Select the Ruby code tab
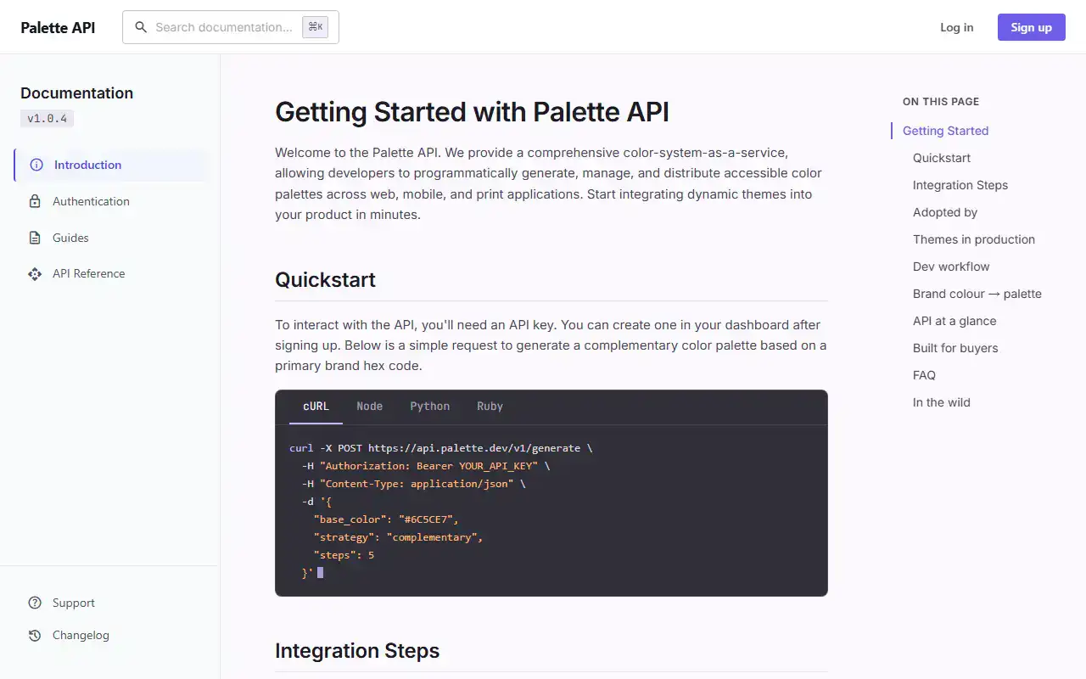1086x679 pixels. [490, 407]
